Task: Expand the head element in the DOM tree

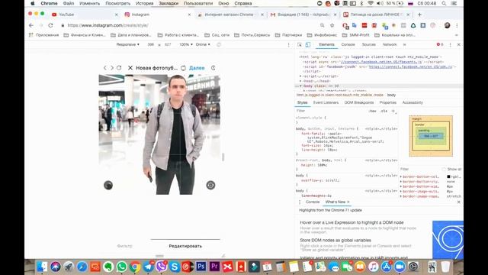Action: click(300, 81)
